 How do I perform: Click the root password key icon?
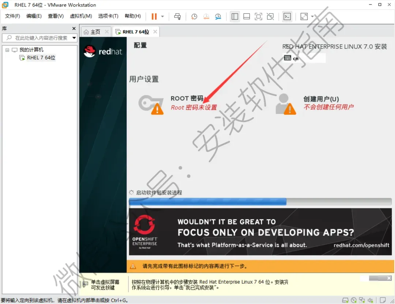click(151, 105)
